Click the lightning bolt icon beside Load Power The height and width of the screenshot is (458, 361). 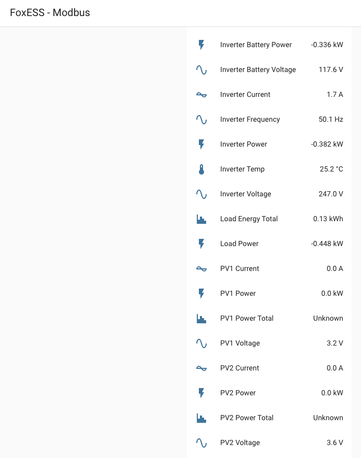pos(201,244)
